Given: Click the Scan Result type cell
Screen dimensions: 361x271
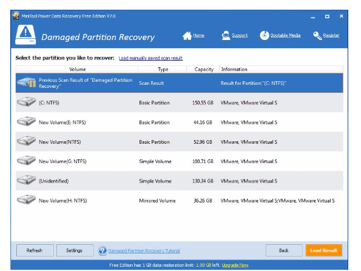Looking at the screenshot, I should (x=151, y=83).
